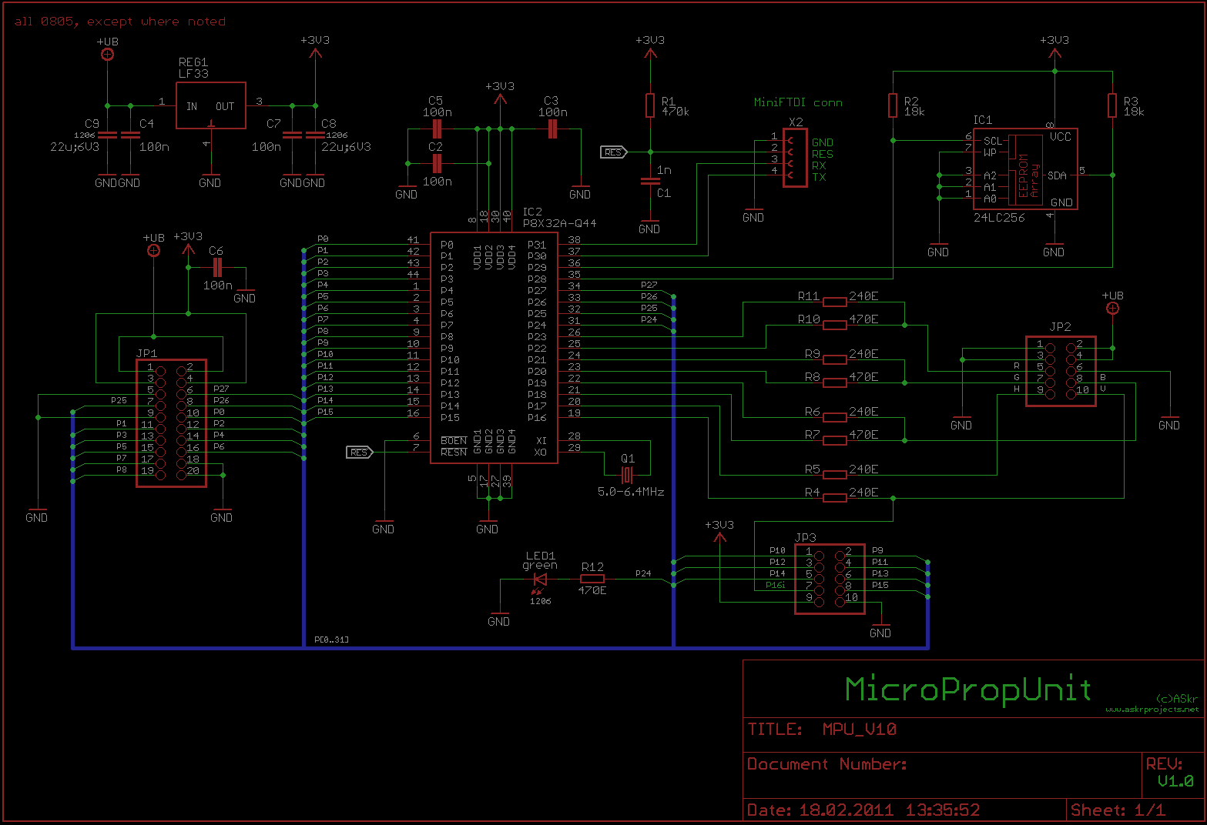
Task: Select capacitor C5 100n symbol
Action: 437,129
